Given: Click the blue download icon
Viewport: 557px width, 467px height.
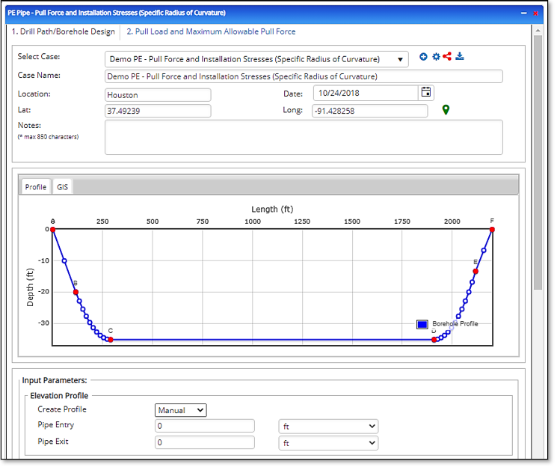Looking at the screenshot, I should pos(460,57).
